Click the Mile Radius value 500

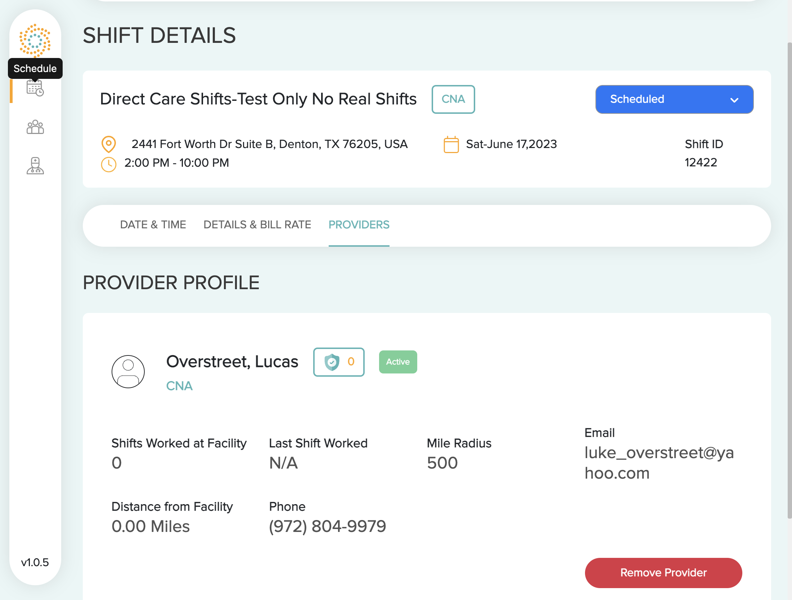tap(442, 463)
